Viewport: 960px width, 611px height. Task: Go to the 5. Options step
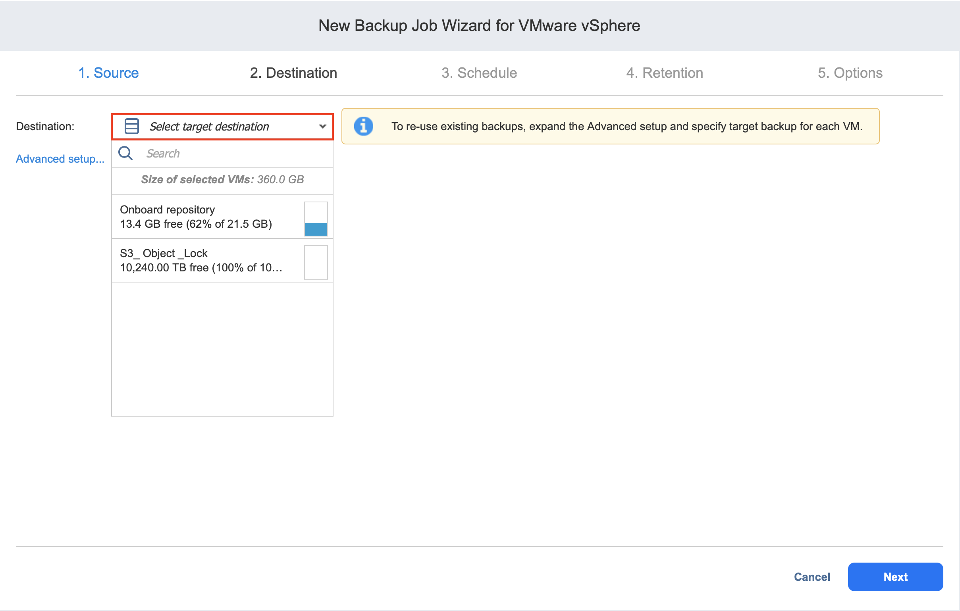coord(850,73)
